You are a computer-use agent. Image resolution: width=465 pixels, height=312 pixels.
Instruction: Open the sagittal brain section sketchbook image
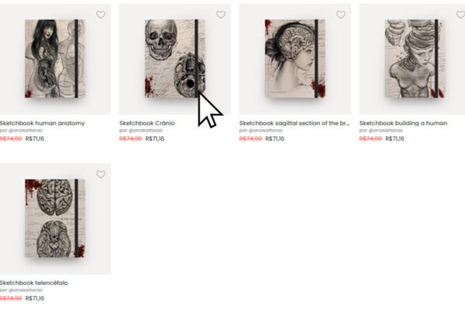tap(295, 59)
